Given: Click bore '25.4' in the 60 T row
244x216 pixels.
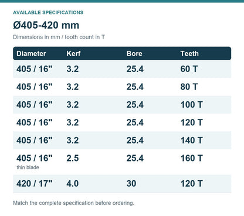Looking at the screenshot, I should (135, 69).
